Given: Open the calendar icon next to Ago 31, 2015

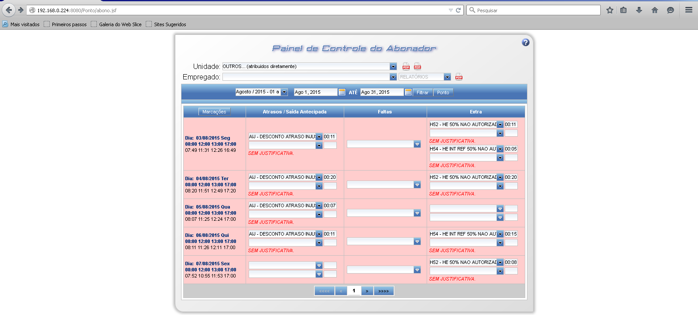Looking at the screenshot, I should (x=408, y=92).
